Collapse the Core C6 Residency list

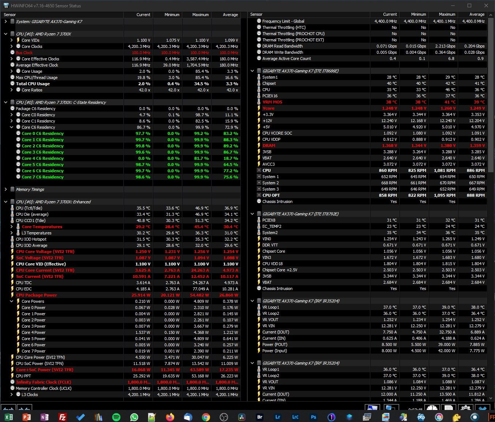pyautogui.click(x=11, y=127)
